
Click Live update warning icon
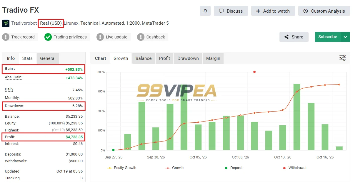coord(100,37)
